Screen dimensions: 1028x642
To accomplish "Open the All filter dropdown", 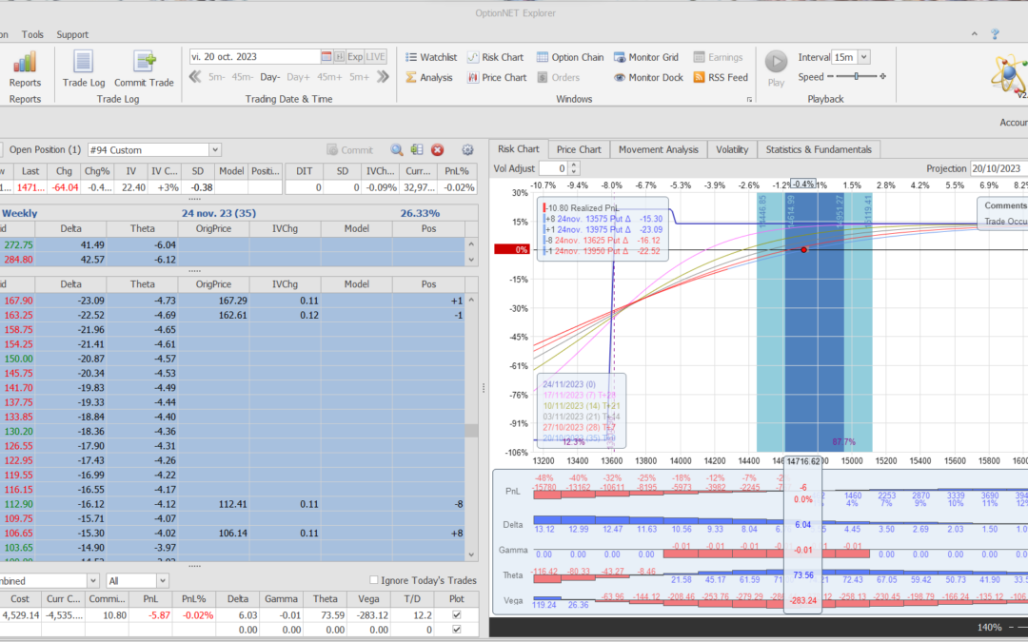I will pos(162,580).
